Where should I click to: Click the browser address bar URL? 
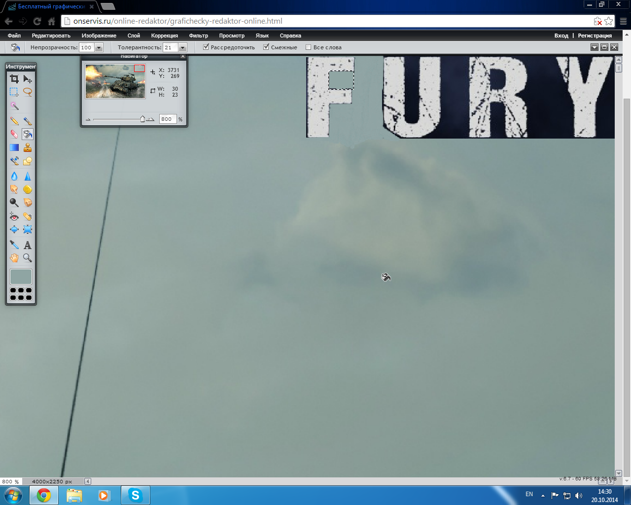(x=178, y=21)
